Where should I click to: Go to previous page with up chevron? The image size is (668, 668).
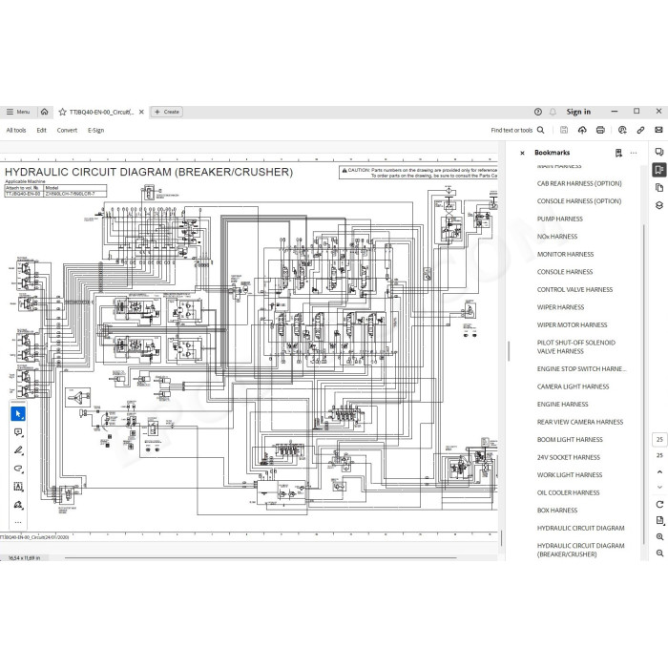[x=659, y=472]
